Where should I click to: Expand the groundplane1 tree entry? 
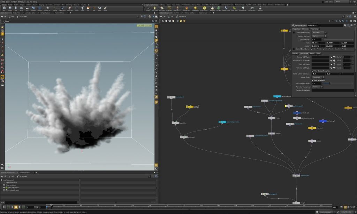point(4,188)
